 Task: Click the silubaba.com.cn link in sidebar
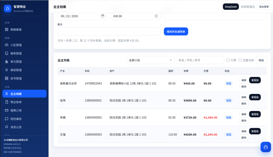[x=12, y=144]
